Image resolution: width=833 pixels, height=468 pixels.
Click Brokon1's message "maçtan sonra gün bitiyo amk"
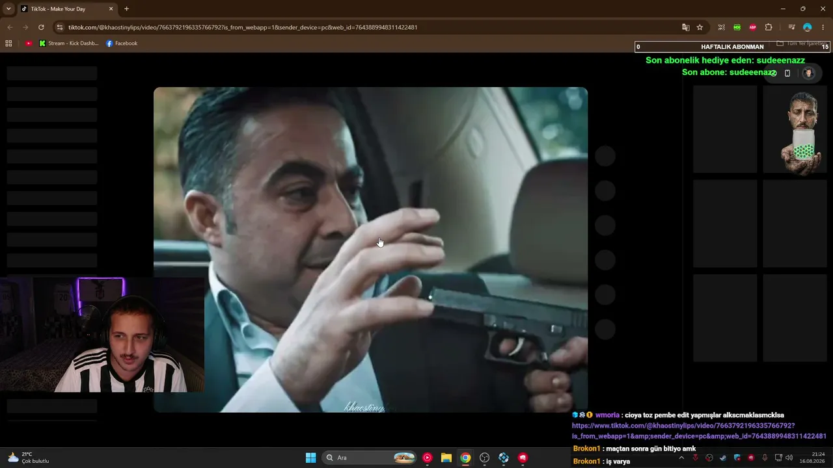click(635, 448)
